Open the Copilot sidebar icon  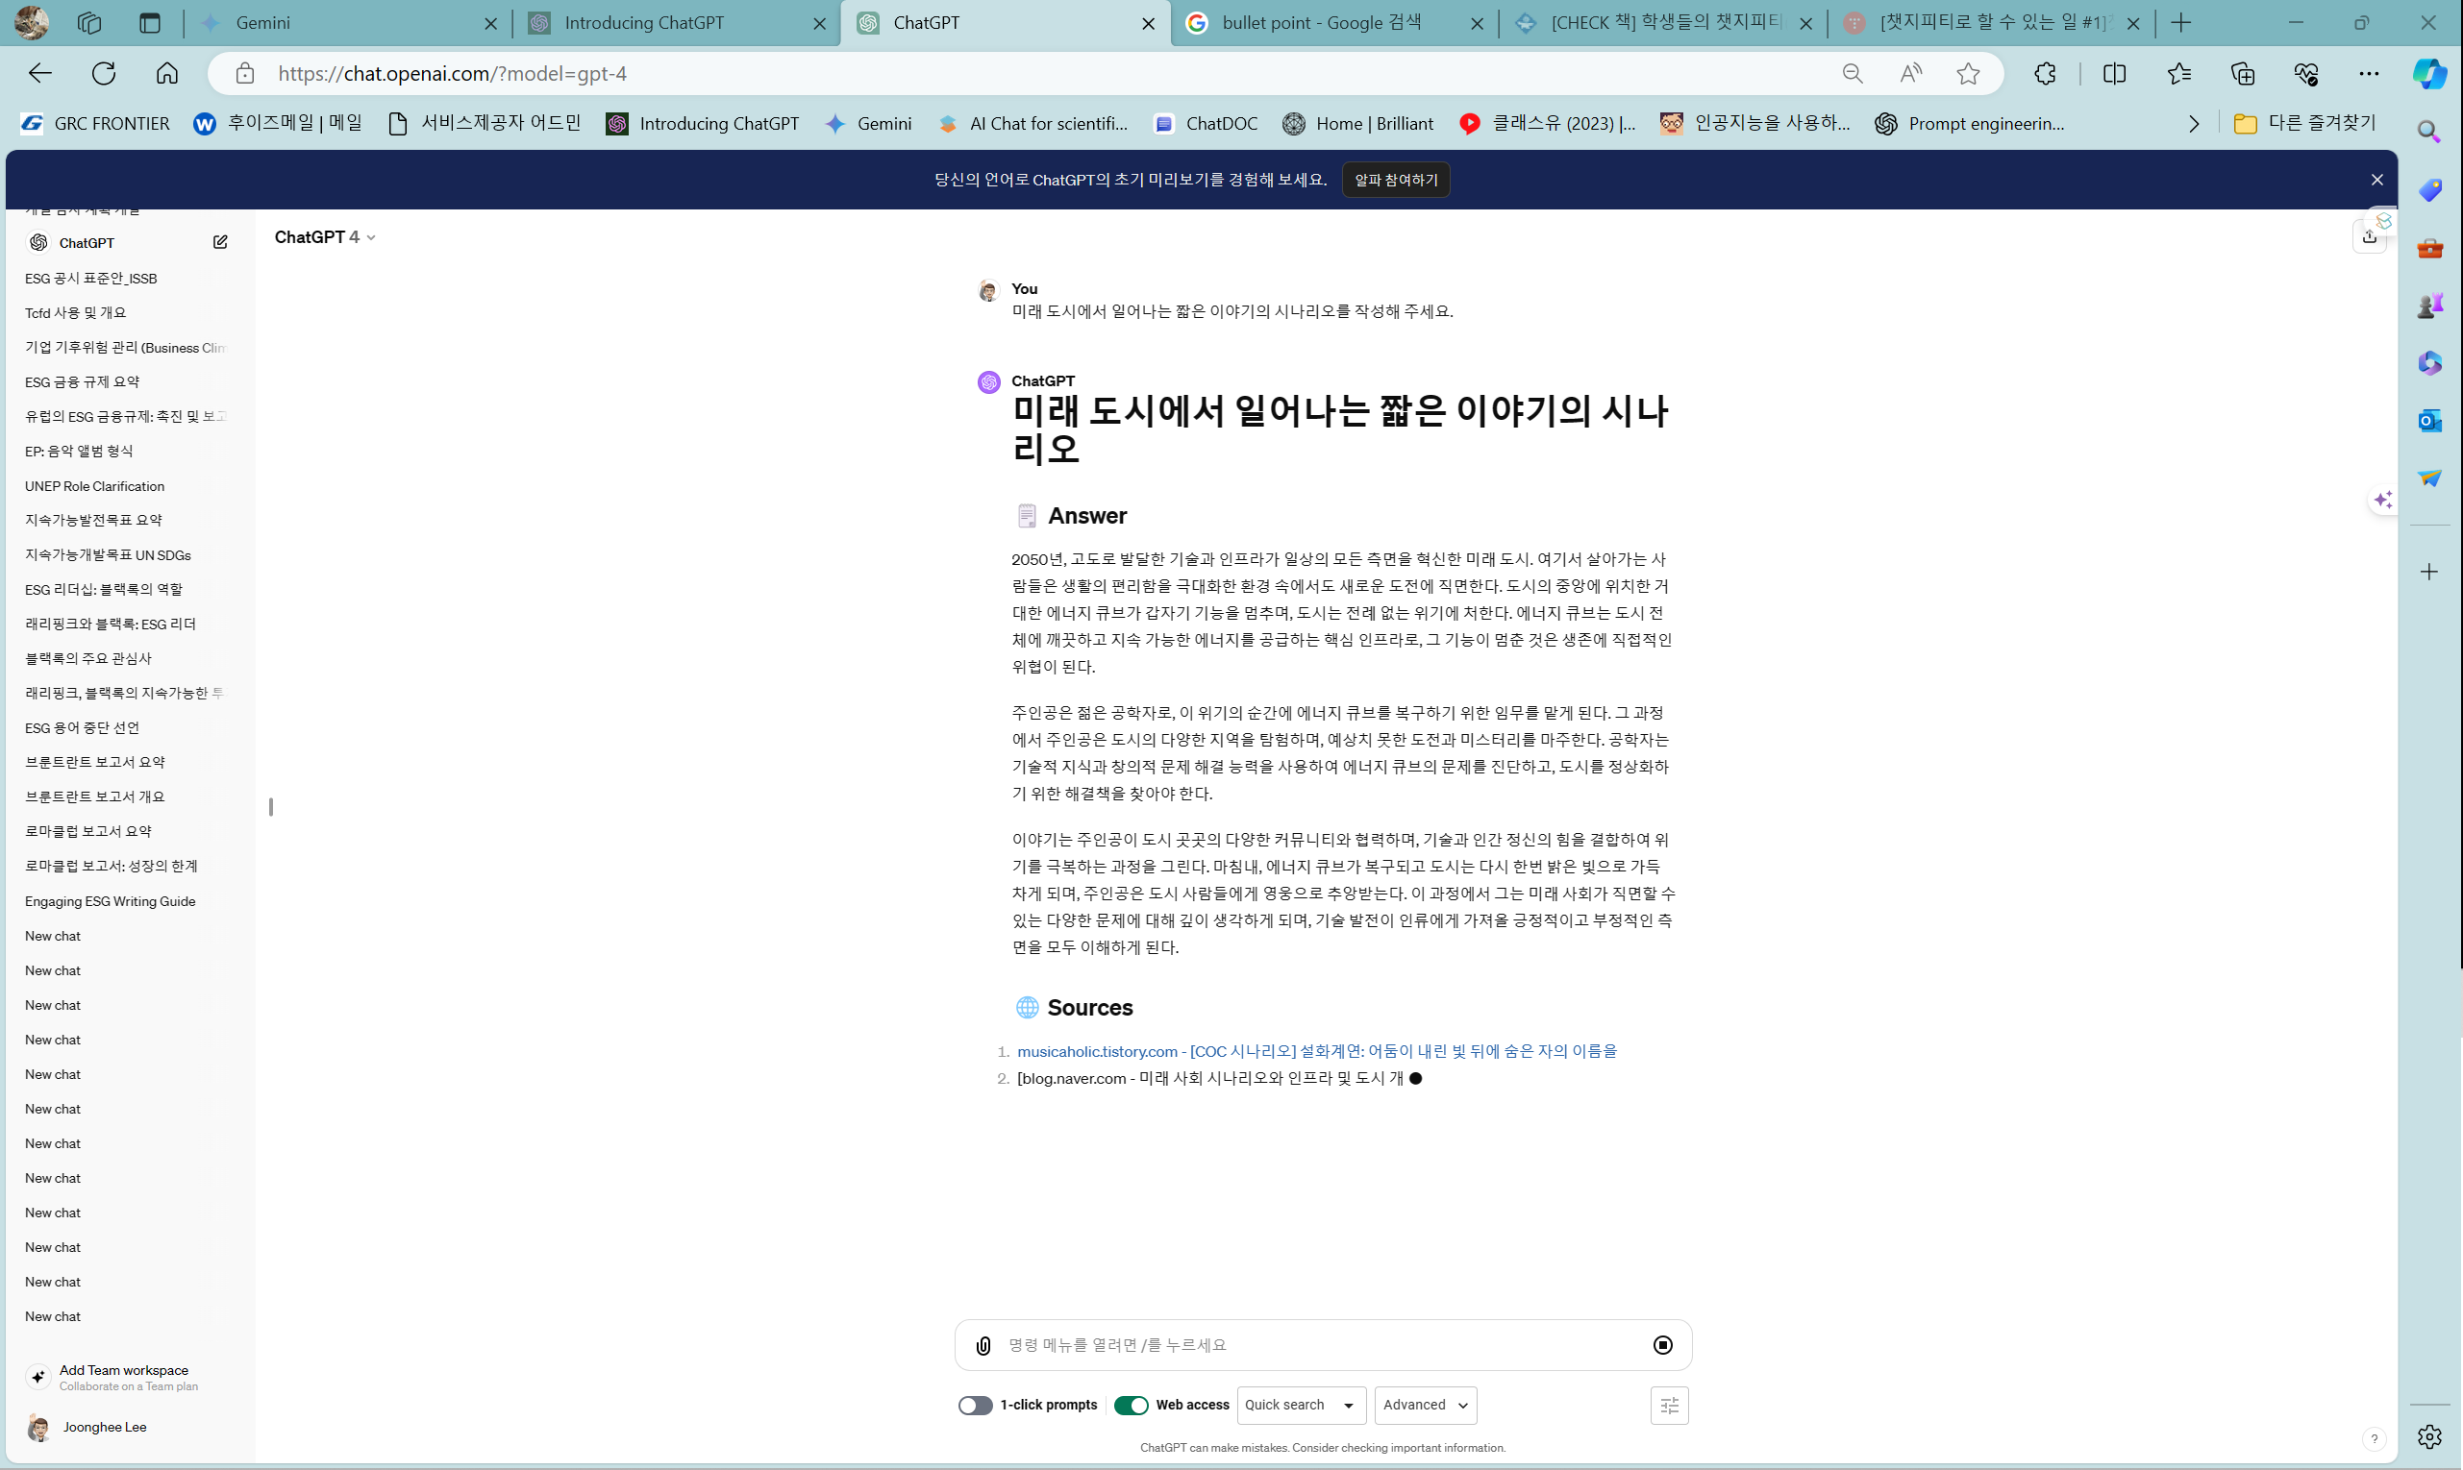[x=2429, y=73]
